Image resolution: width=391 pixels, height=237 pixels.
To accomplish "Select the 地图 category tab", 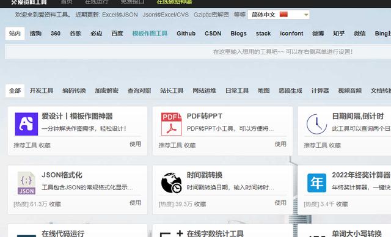I will tap(264, 90).
